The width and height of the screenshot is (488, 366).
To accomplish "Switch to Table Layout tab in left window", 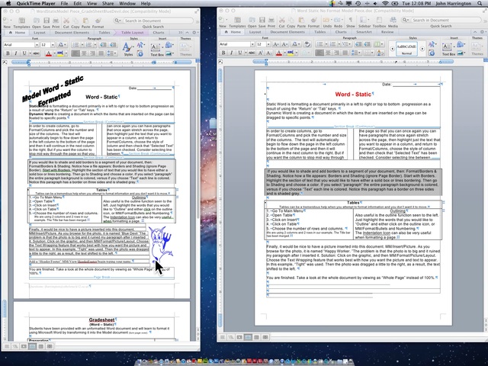I will pyautogui.click(x=132, y=32).
